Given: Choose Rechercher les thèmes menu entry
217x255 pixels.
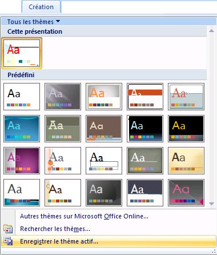Looking at the screenshot, I should pos(108,229).
